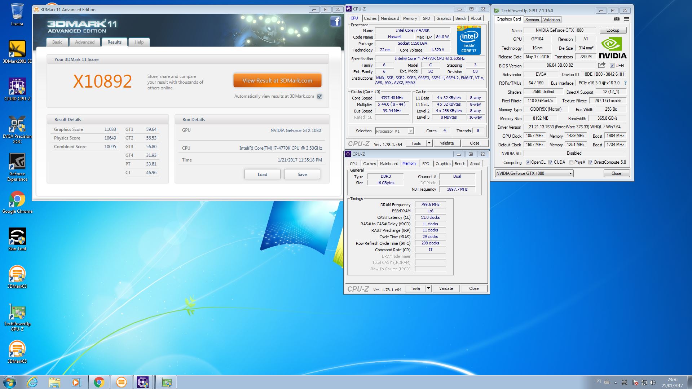Click the Intel Core i7 logo in CPU-Z

coord(469,40)
